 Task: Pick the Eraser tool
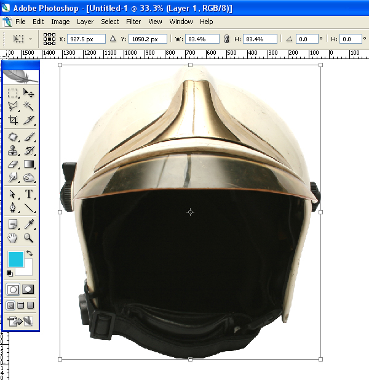point(12,164)
